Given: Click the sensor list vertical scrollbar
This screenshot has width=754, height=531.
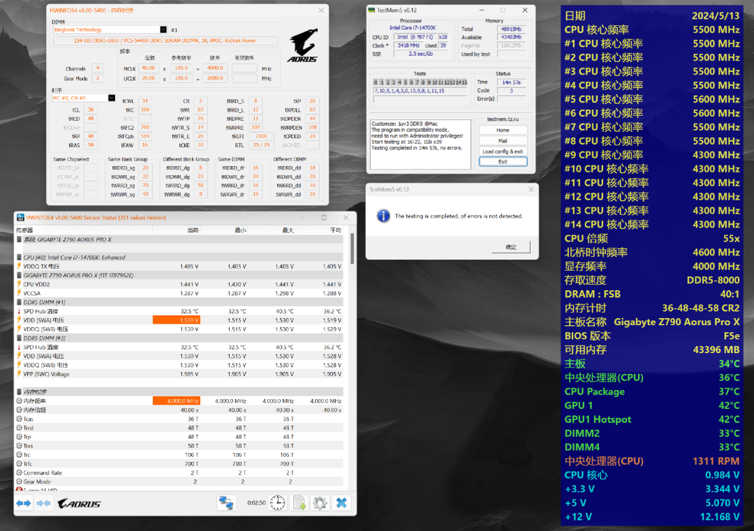Looking at the screenshot, I should point(353,249).
